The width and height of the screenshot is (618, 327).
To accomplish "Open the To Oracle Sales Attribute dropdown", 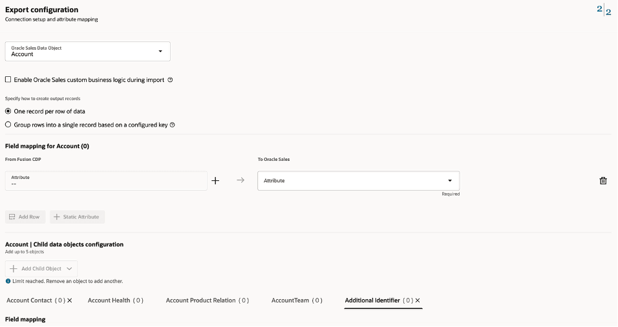I will pyautogui.click(x=358, y=181).
